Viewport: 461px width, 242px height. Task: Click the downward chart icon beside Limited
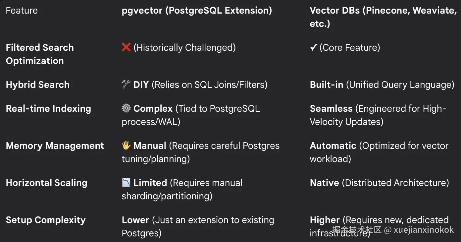pyautogui.click(x=126, y=183)
